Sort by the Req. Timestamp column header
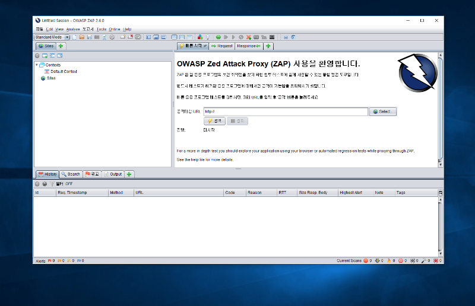 point(82,193)
